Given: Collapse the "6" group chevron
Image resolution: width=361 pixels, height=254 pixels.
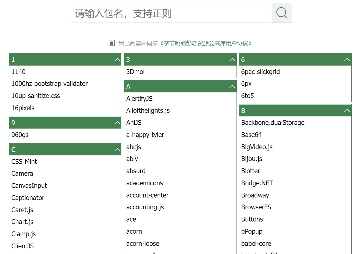Looking at the screenshot, I should coord(347,60).
